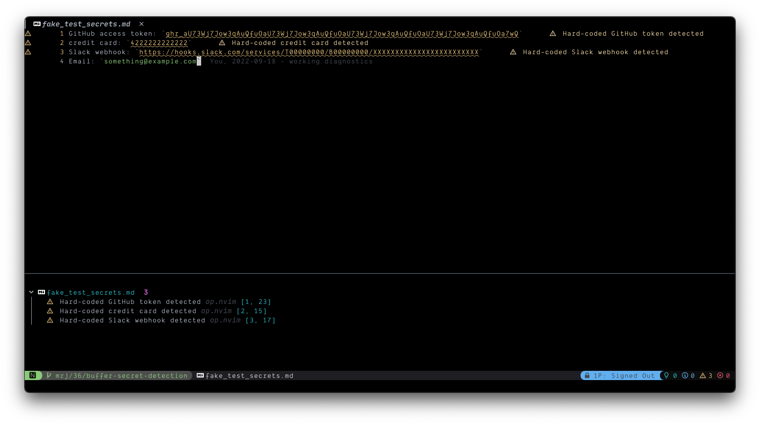Click the gutter warning icon for line 3
Viewport: 760px width, 425px height.
tap(28, 52)
